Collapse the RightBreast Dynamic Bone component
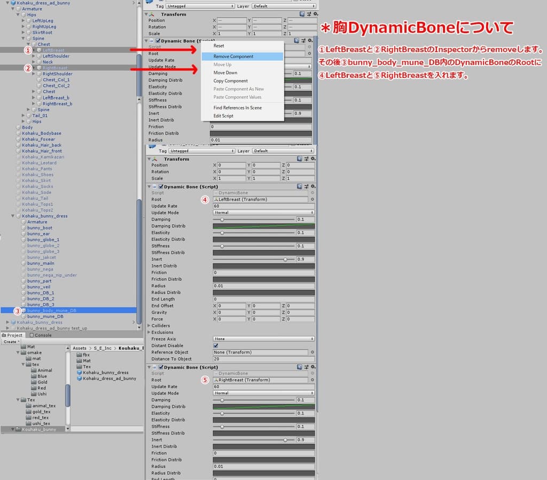 149,367
